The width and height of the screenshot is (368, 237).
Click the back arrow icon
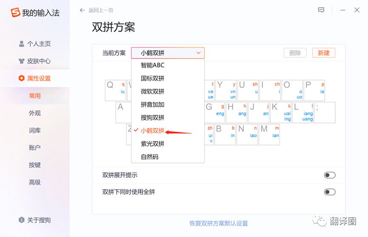click(82, 10)
